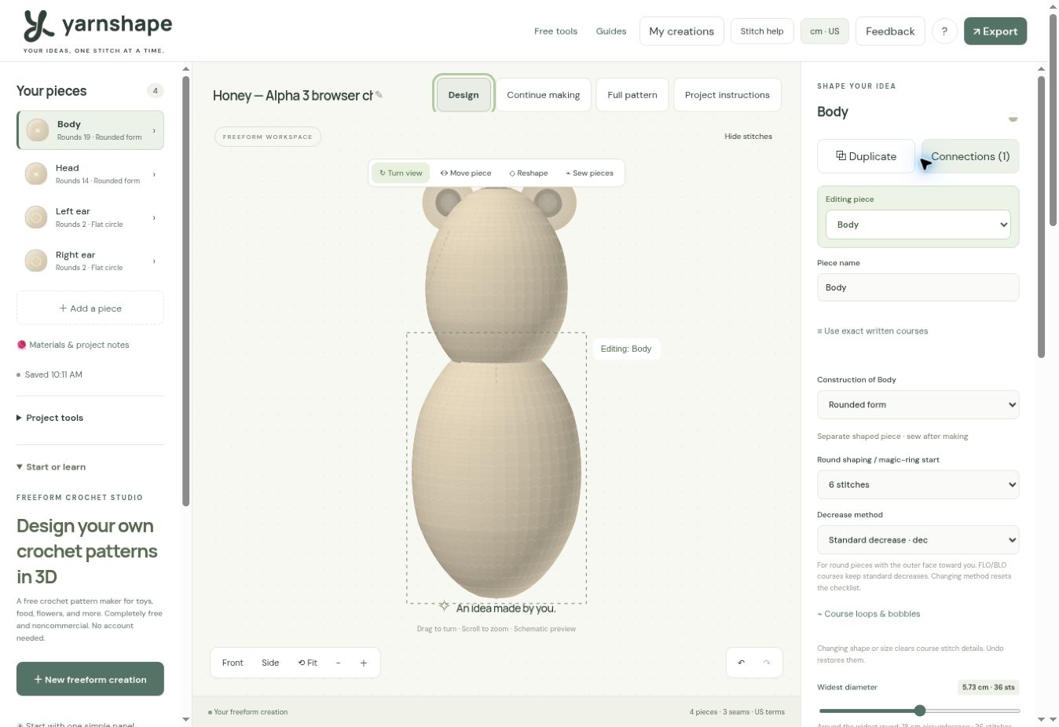The height and width of the screenshot is (727, 1059).
Task: Click New freeform creation button
Action: [90, 679]
